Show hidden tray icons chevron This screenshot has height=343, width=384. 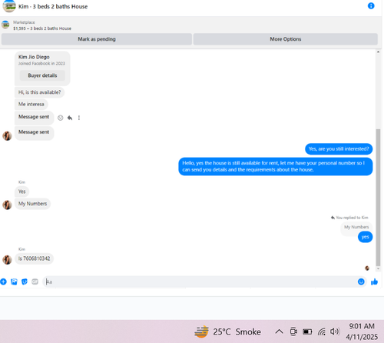coord(279,331)
